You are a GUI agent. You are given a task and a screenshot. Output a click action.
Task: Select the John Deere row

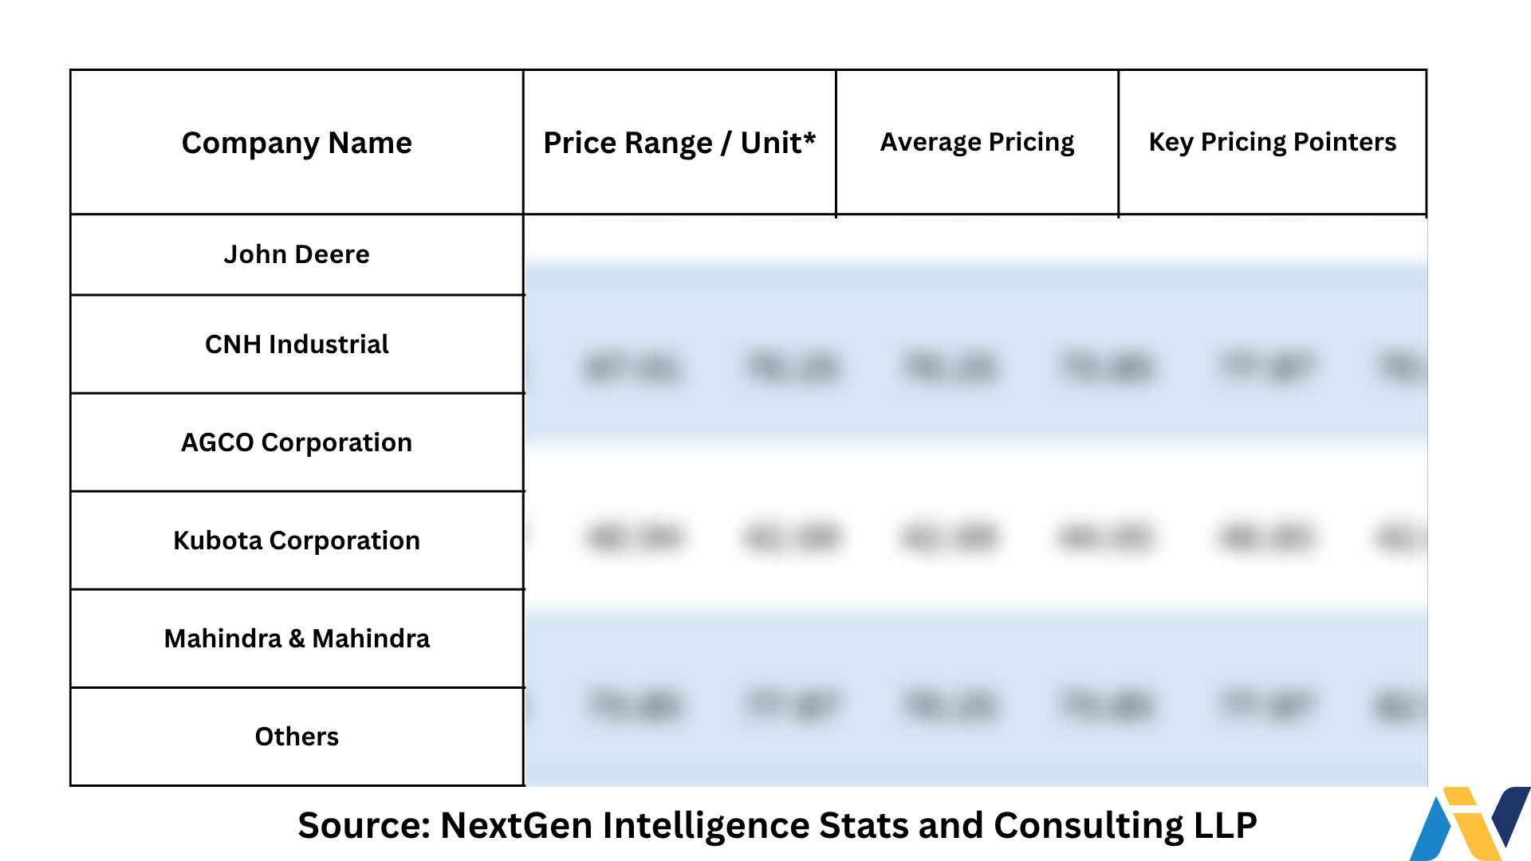[297, 254]
